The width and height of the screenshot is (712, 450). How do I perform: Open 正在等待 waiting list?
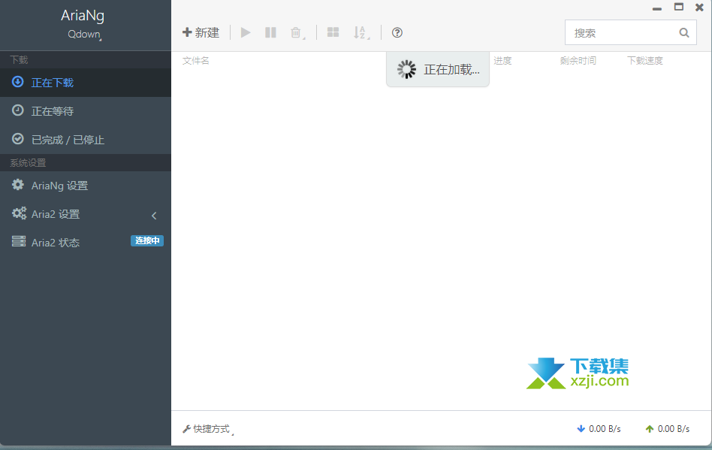[x=86, y=111]
